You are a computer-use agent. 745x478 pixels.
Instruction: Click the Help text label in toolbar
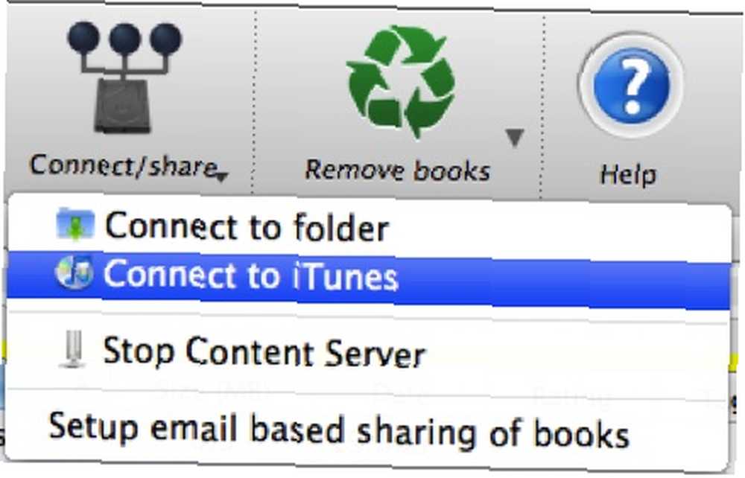(x=628, y=175)
